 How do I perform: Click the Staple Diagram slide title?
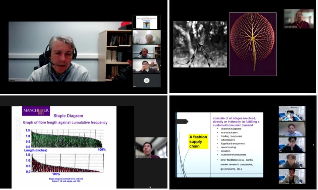(x=68, y=116)
